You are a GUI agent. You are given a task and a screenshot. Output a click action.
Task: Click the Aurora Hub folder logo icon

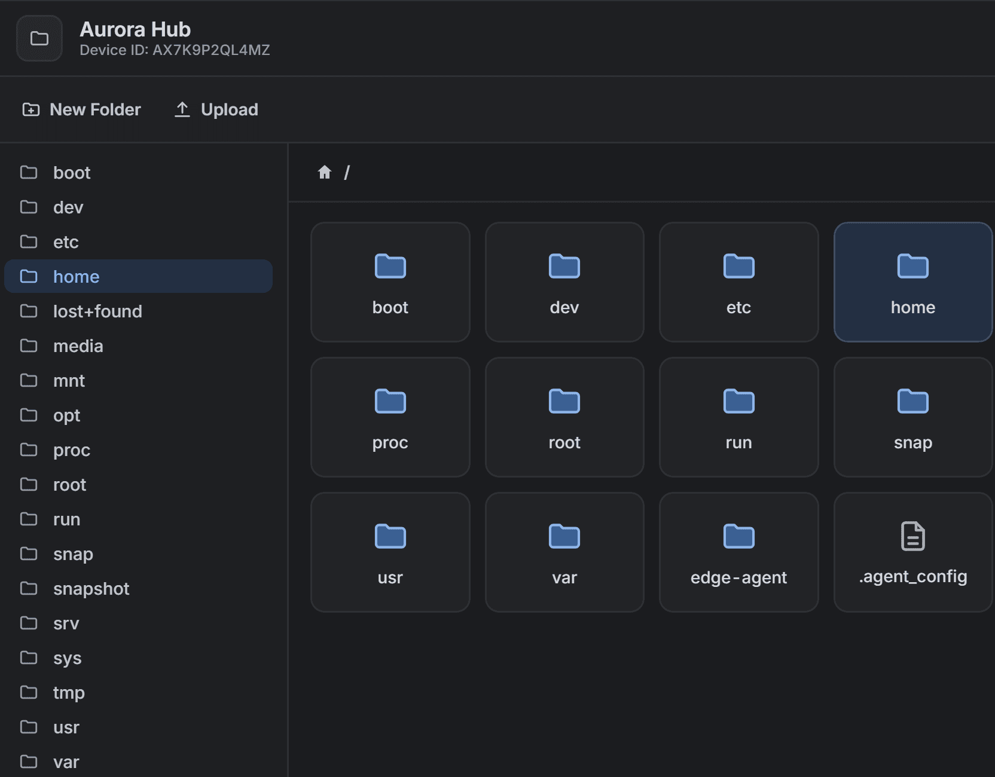(39, 39)
